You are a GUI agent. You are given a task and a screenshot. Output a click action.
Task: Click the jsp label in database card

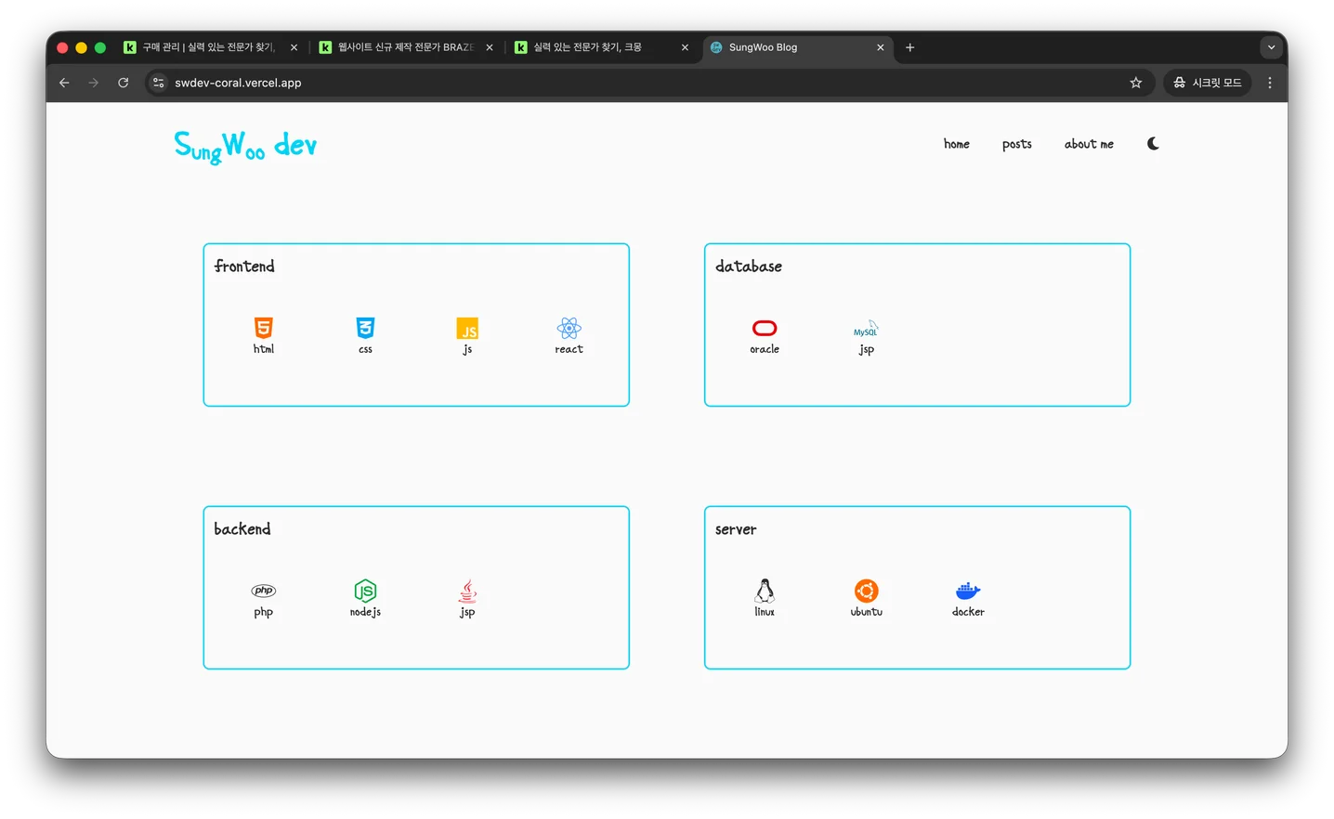pos(867,350)
